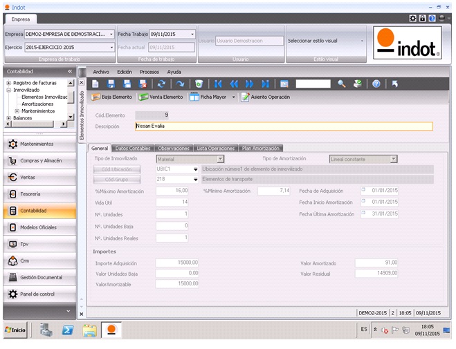This screenshot has height=349, width=456.
Task: Click the Refresh icon in the toolbar
Action: pos(161,84)
